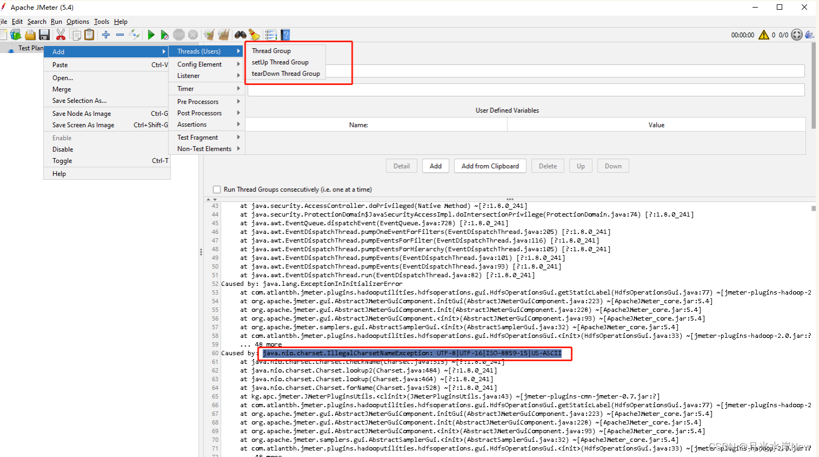The height and width of the screenshot is (457, 819).
Task: Click the Clear broom icon
Action: tap(209, 35)
